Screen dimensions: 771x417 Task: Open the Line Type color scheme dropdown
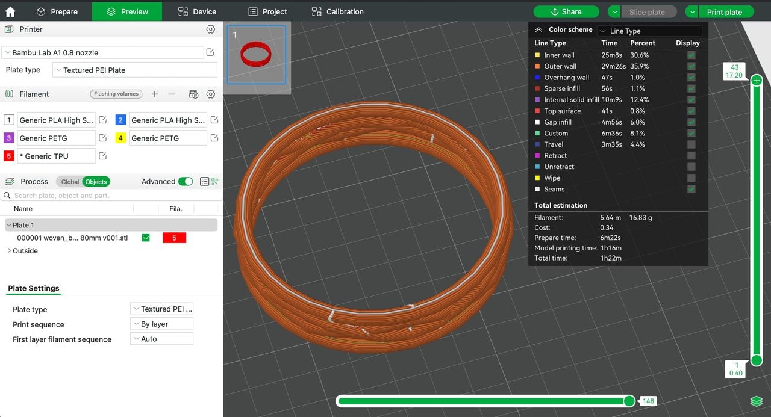click(649, 31)
